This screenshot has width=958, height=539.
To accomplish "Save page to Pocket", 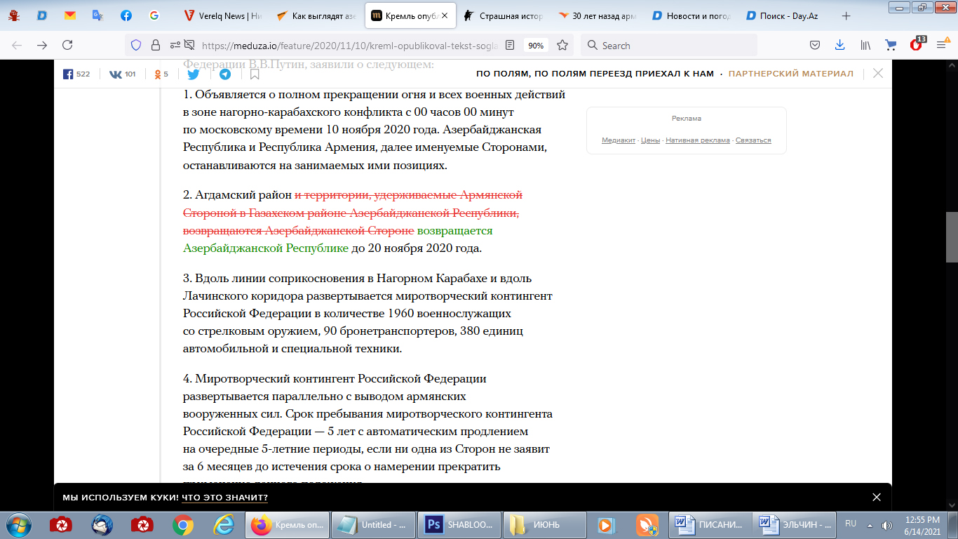I will (815, 45).
